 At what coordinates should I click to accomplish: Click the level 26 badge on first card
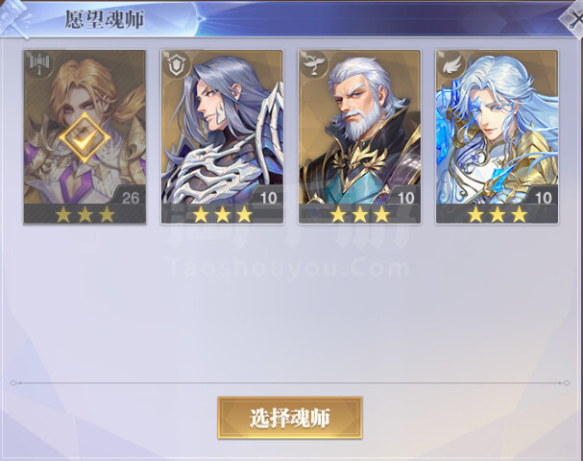click(x=130, y=197)
